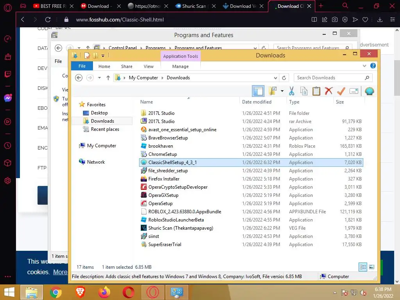Screen dimensions: 400x300
Task: Switch to the View ribbon tab
Action: 148,66
